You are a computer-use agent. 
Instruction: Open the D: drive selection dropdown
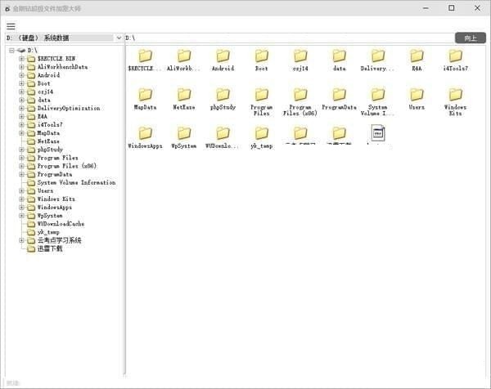119,38
